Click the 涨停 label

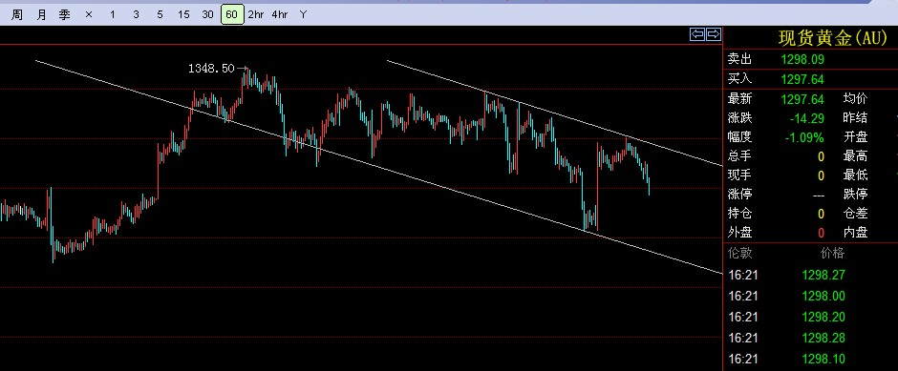click(x=740, y=195)
